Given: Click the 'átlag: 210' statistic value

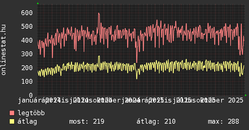Looking at the screenshot, I should (156, 122).
